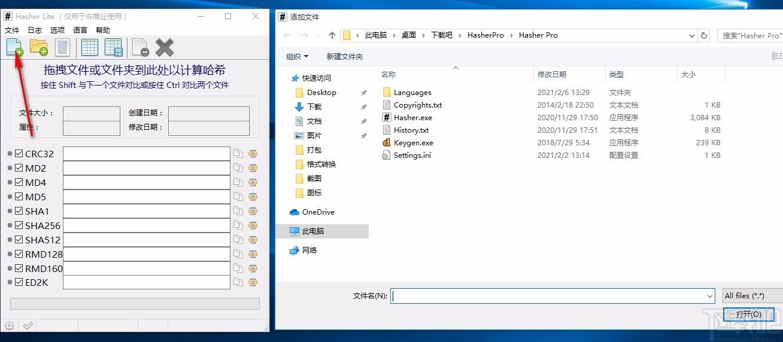Expand the 文件名 combo box dropdown arrow

[x=710, y=296]
